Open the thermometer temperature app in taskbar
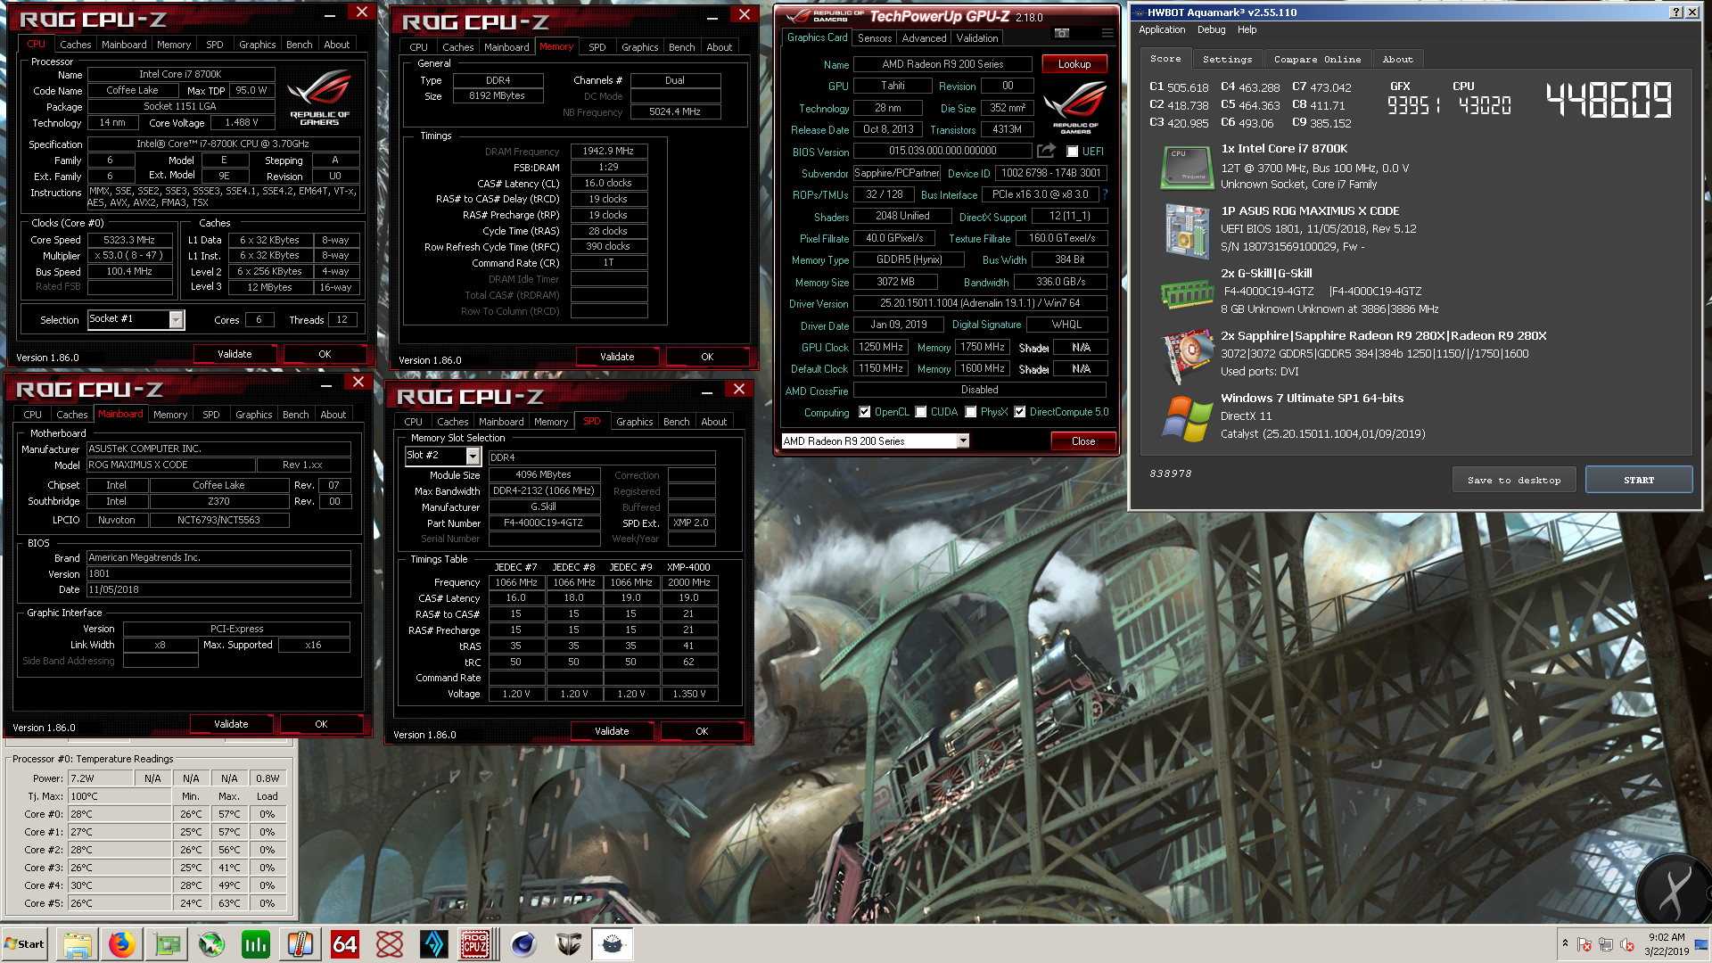 (300, 943)
